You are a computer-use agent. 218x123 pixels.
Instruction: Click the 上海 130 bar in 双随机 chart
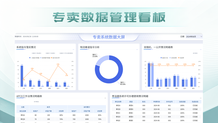[149, 75]
